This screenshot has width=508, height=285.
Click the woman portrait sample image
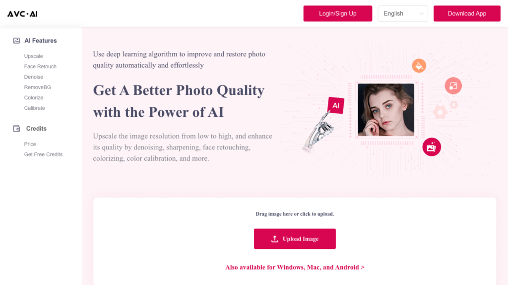[x=386, y=110]
